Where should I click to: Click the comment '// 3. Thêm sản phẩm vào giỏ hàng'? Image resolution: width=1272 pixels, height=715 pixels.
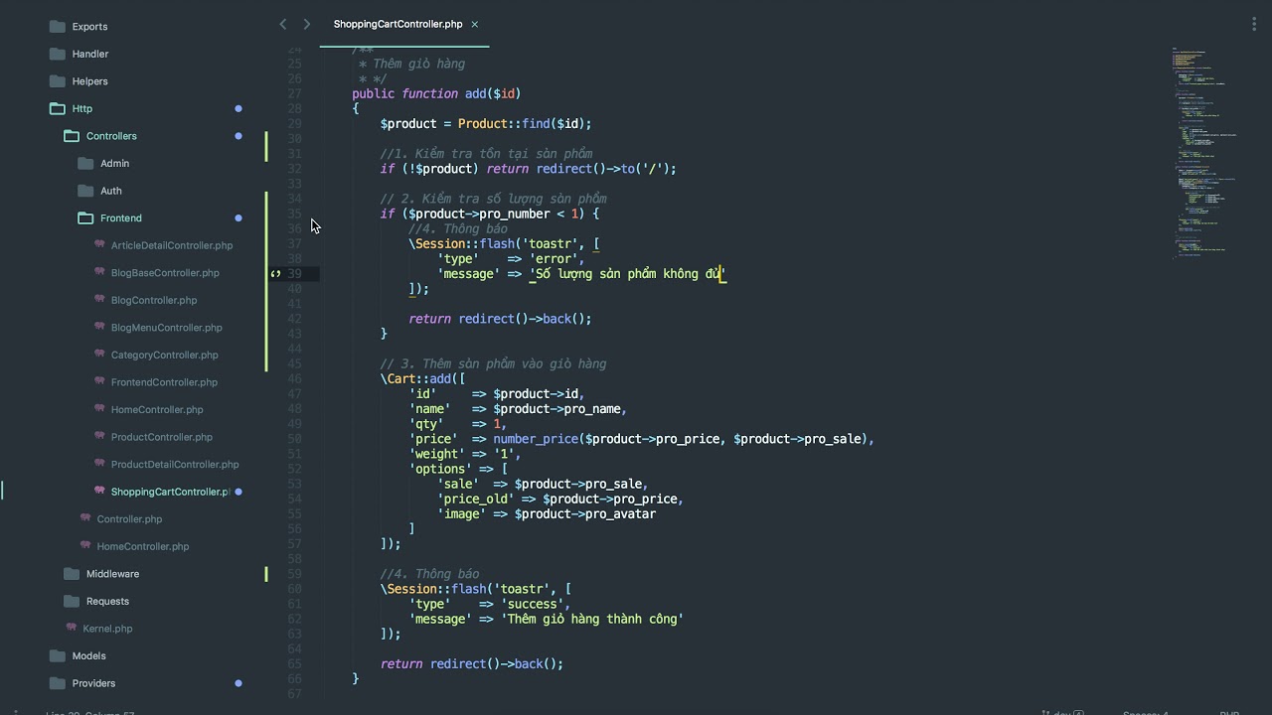click(x=493, y=363)
